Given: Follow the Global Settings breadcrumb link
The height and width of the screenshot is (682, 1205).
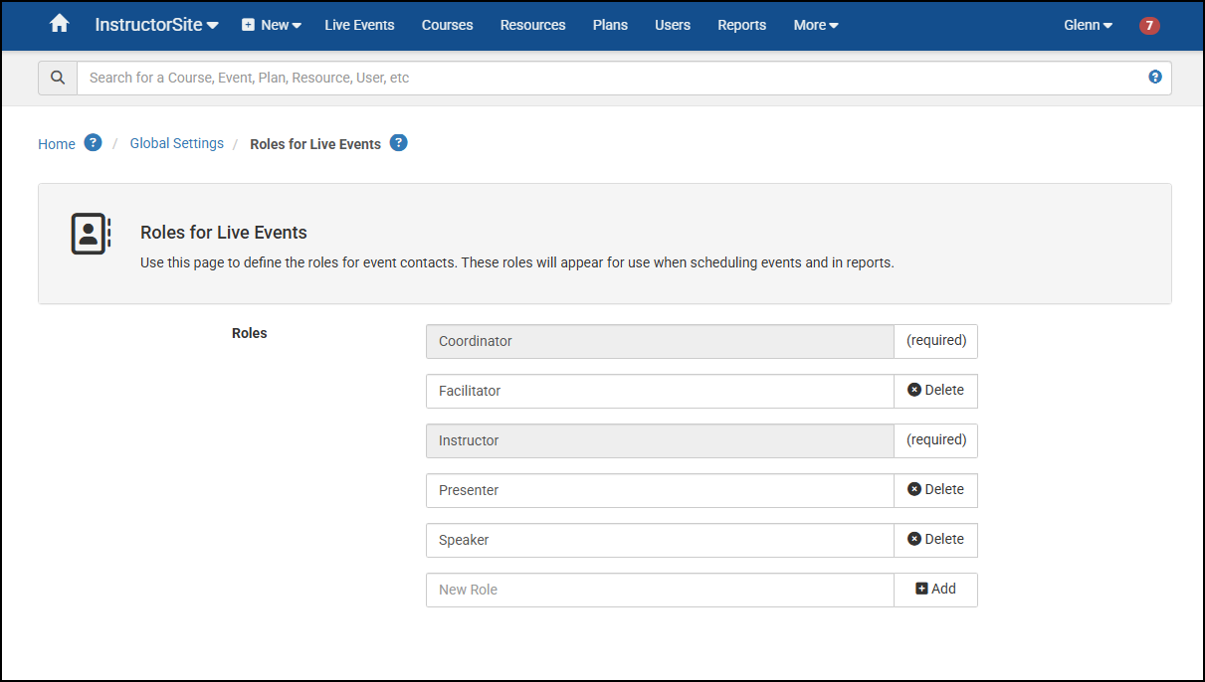Looking at the screenshot, I should (176, 143).
